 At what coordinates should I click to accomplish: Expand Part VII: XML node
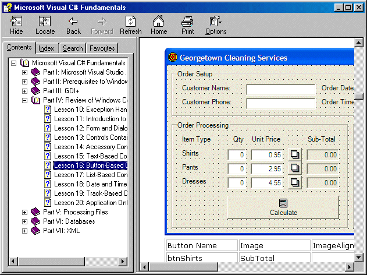coord(24,231)
